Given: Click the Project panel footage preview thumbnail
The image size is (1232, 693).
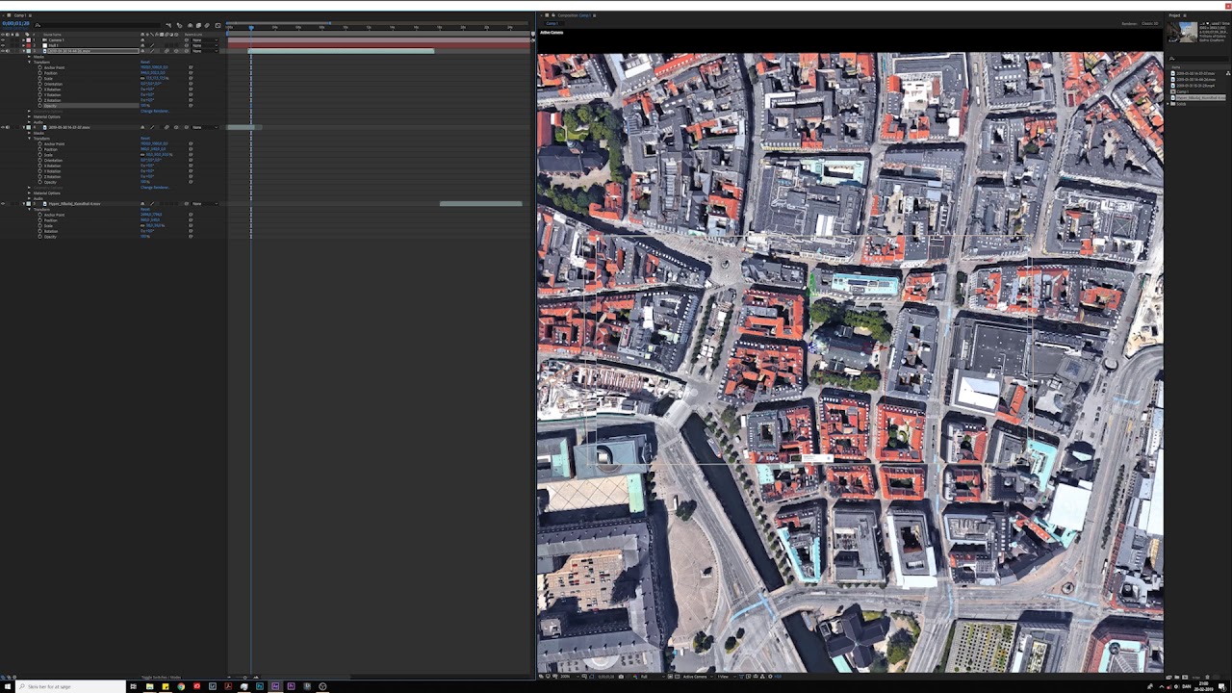Looking at the screenshot, I should [1182, 32].
